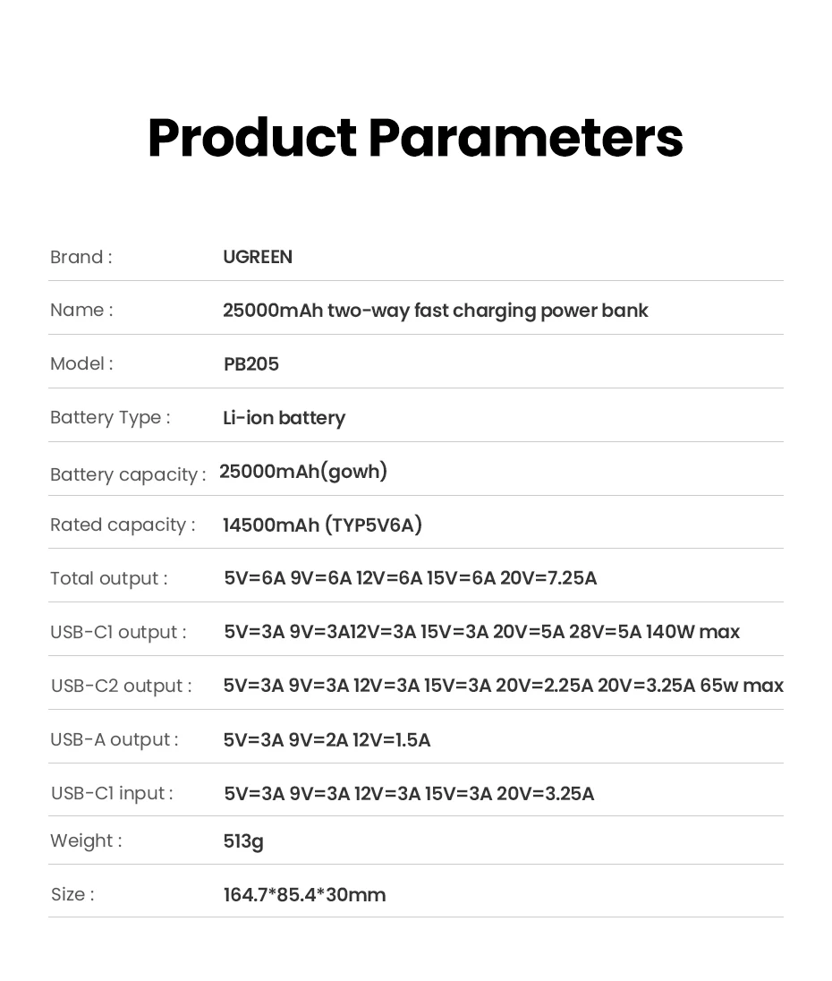Click the Rated capacity label
Viewport: 832px width, 981px height.
123,525
